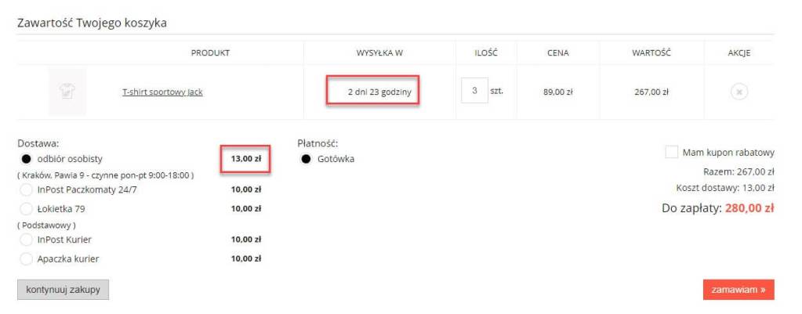
Task: Click the 2 dni 23 godziny shipping time
Action: (x=374, y=92)
